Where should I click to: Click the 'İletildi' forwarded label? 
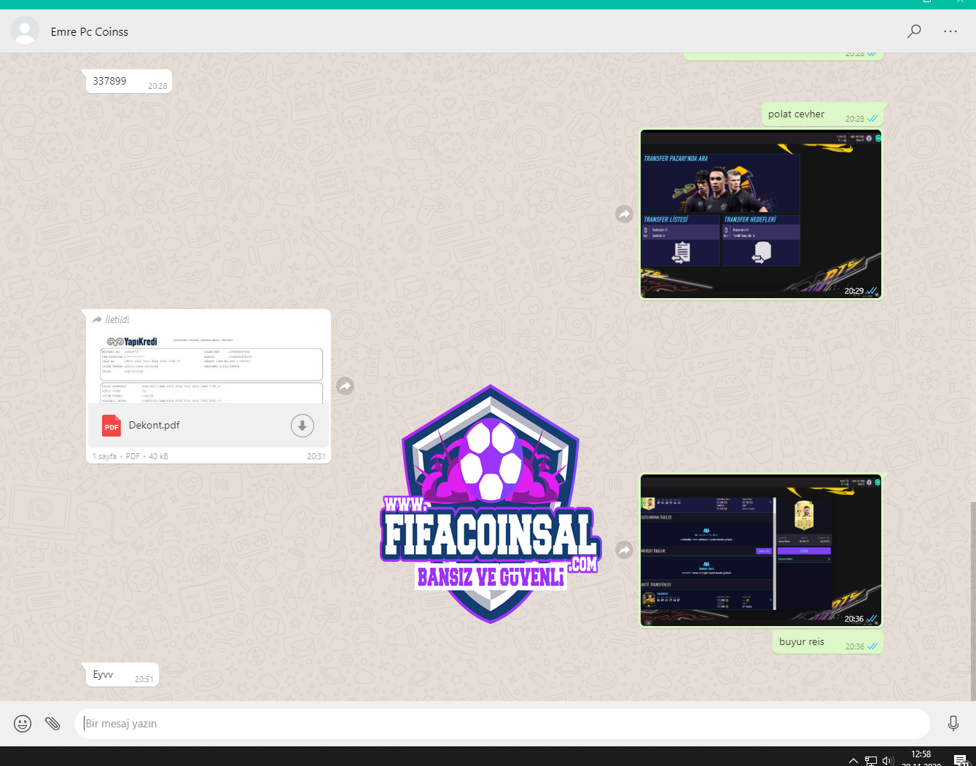coord(111,319)
